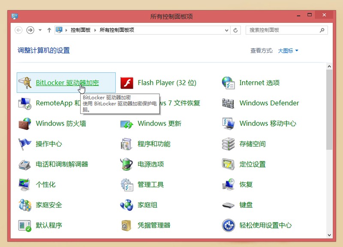Screen dimensions: 343x247
Task: Click the computer icon in the address bar
Action: (59, 30)
